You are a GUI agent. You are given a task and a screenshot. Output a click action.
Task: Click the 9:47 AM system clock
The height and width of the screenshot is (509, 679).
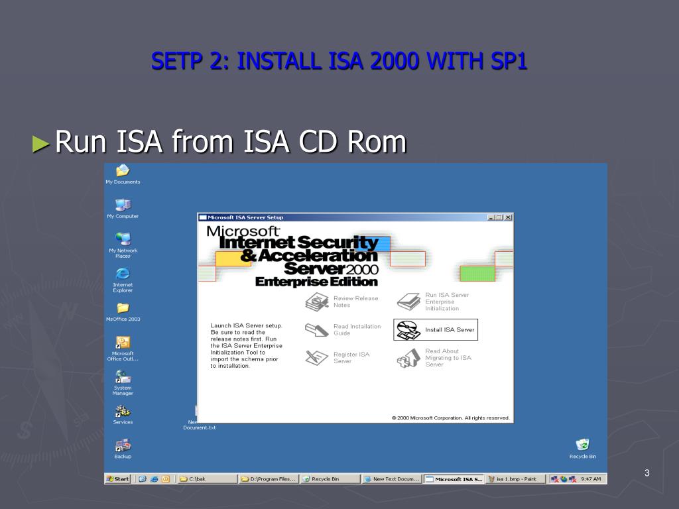(x=591, y=479)
